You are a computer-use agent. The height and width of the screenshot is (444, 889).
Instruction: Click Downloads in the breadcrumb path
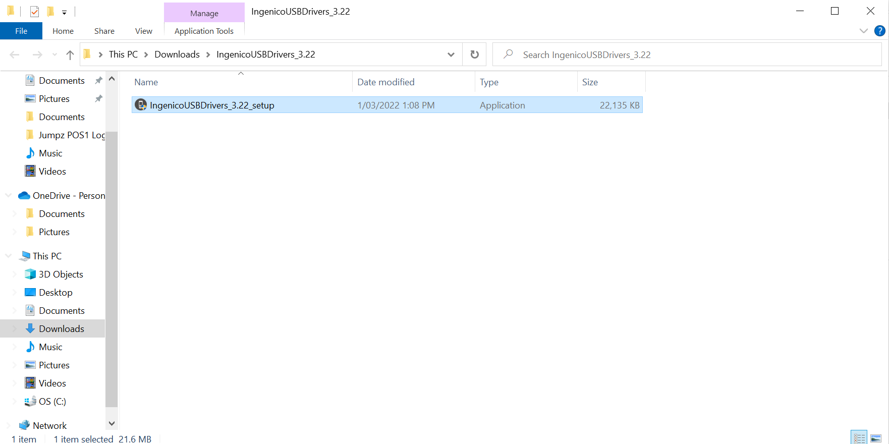coord(177,54)
